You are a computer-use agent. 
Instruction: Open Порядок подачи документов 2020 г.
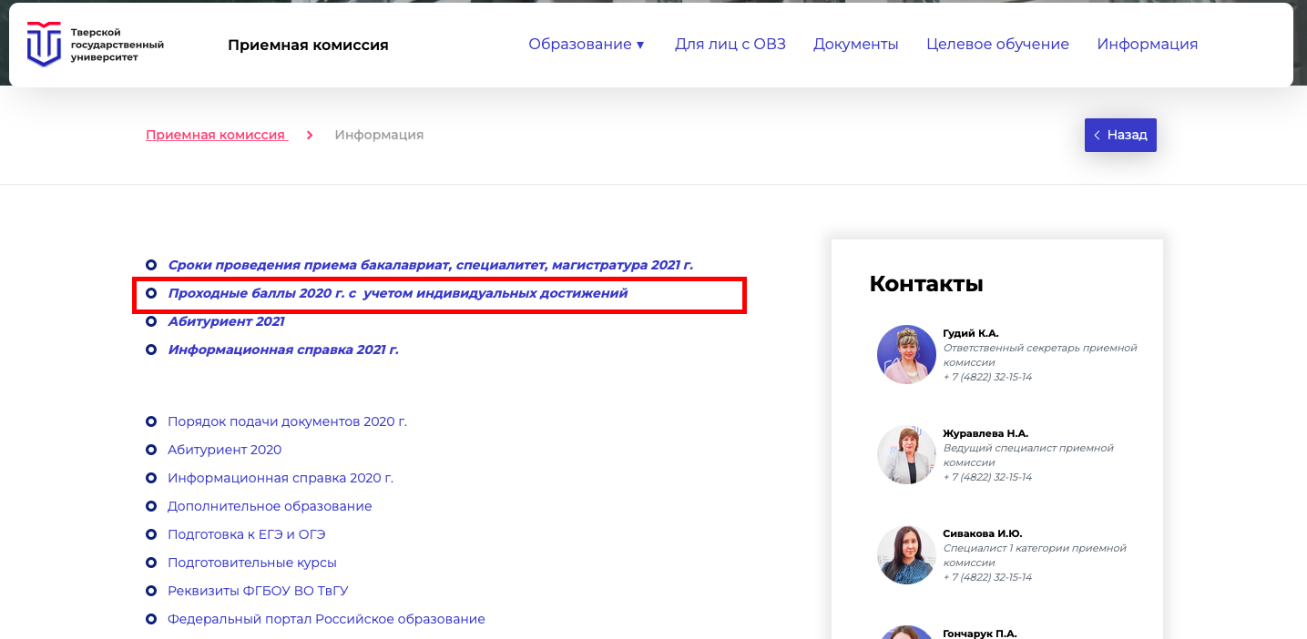point(287,421)
